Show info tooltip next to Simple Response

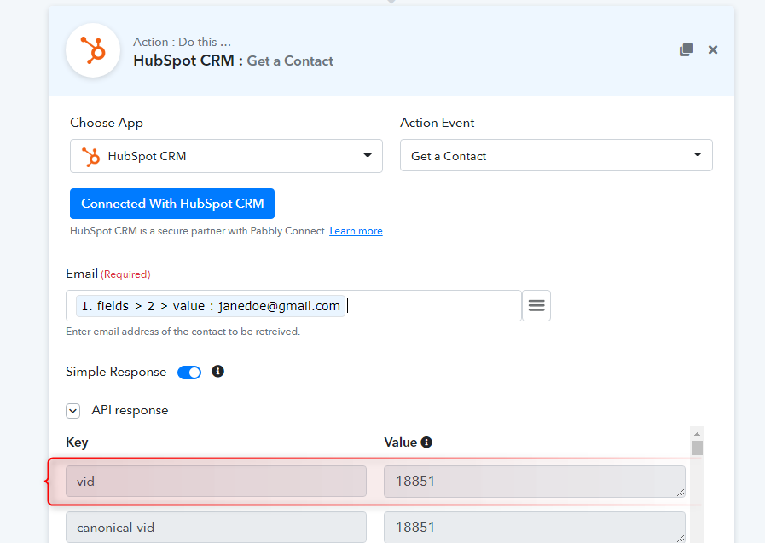[x=217, y=372]
